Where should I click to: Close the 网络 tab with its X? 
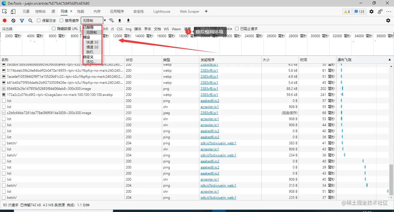coord(71,11)
